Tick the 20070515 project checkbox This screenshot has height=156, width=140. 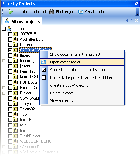tap(10, 34)
